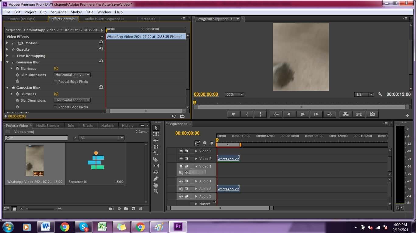This screenshot has height=233, width=417.
Task: Delete selected project item with trash icon
Action: click(141, 209)
